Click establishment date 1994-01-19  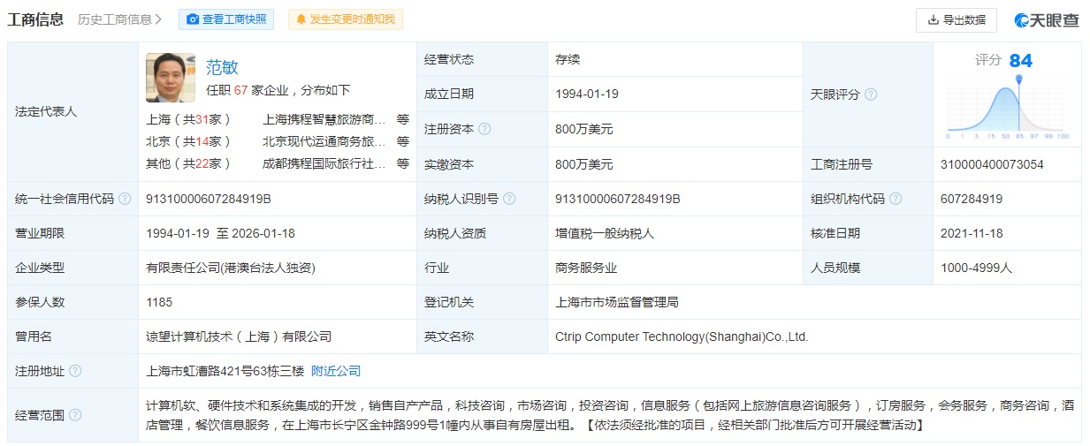tap(586, 94)
